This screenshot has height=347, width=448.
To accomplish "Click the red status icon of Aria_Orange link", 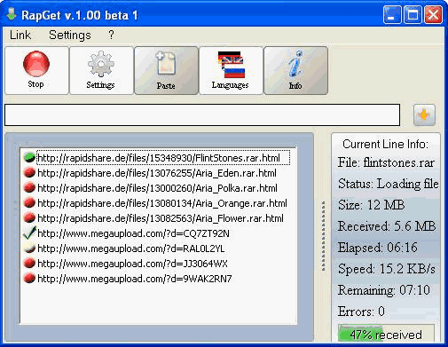I will 29,203.
